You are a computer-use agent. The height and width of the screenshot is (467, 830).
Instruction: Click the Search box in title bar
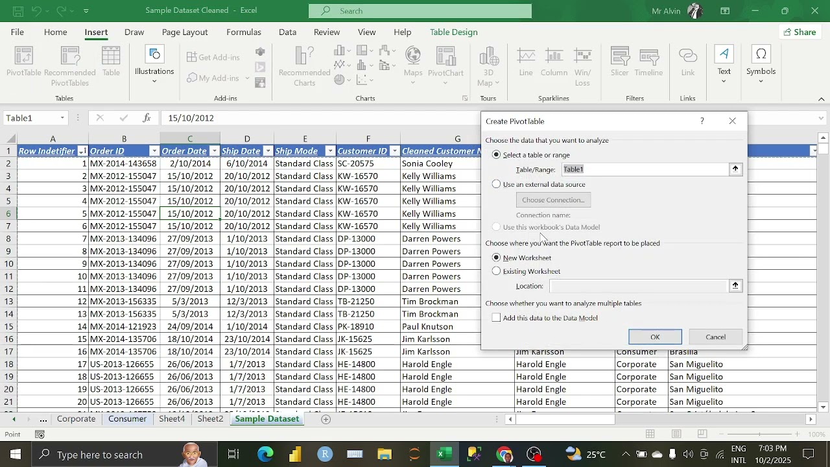[420, 11]
